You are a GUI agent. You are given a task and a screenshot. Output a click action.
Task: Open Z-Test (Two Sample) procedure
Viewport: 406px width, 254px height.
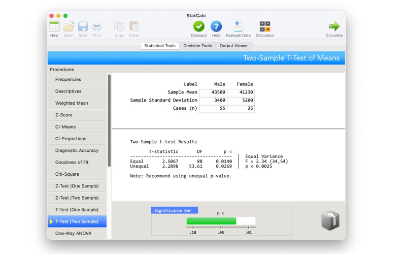[77, 198]
